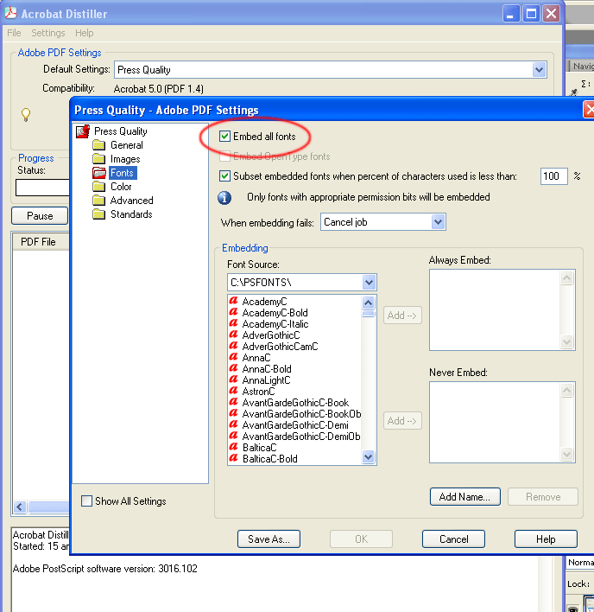The image size is (594, 612).
Task: Select Press Quality root tree item
Action: 120,131
